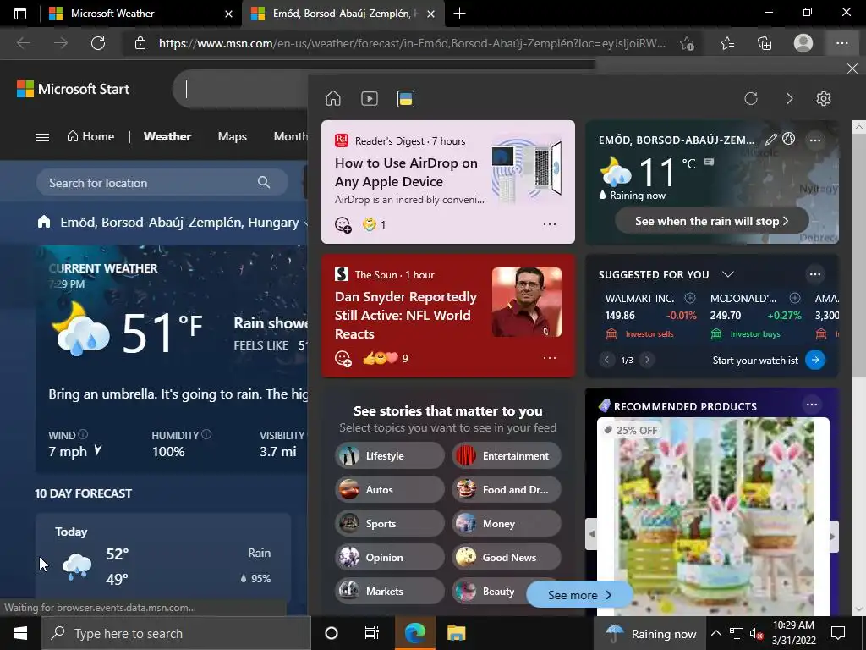Go to previous page of suggested stocks
This screenshot has height=650, width=866.
click(x=606, y=360)
